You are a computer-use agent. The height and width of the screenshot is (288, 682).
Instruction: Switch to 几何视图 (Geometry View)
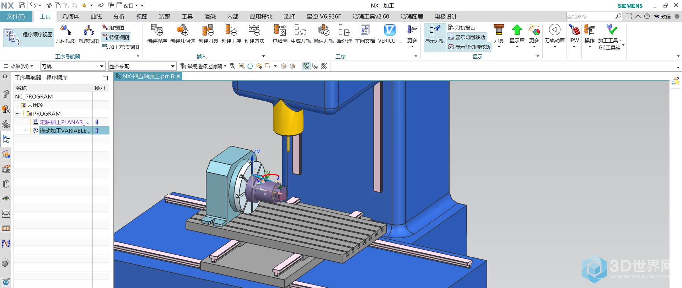coord(66,34)
